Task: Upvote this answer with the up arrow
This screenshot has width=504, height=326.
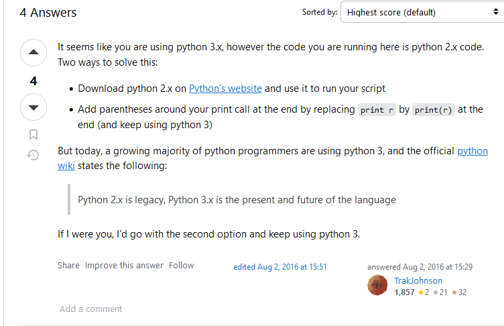Action: click(34, 52)
